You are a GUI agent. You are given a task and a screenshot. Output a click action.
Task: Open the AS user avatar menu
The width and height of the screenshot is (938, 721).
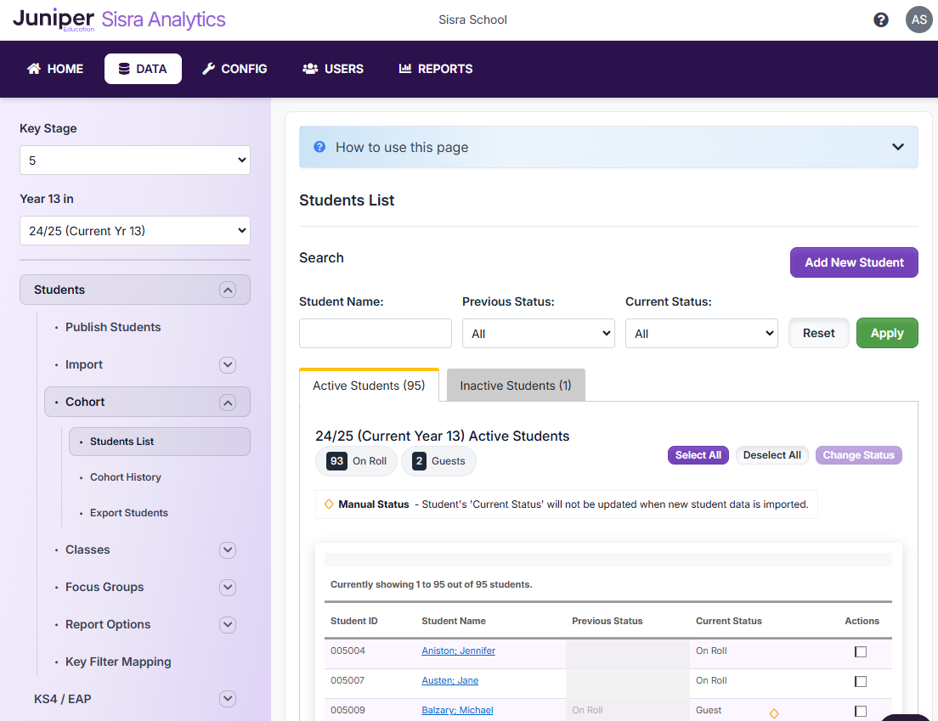point(918,20)
